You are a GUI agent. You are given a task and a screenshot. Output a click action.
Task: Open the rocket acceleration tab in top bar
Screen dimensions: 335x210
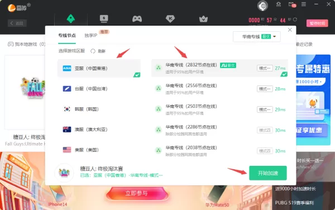pos(71,19)
